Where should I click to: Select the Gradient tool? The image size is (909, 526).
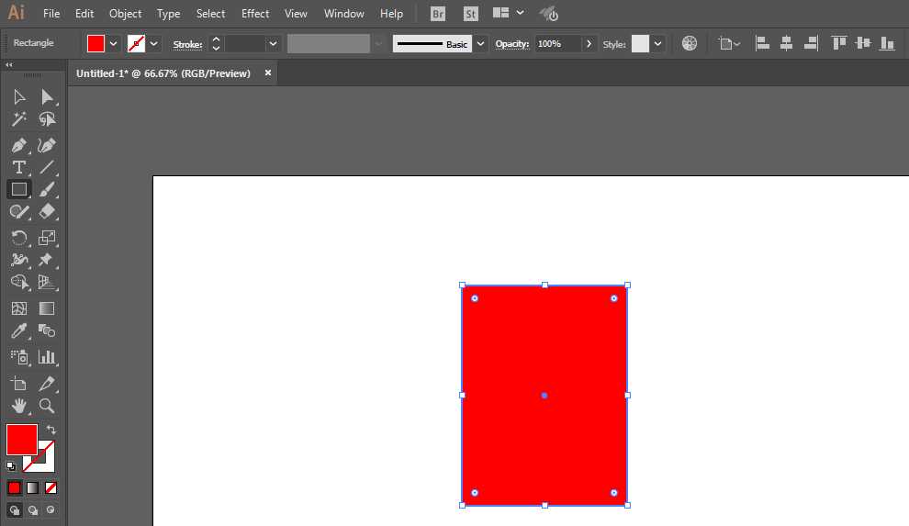pos(47,308)
